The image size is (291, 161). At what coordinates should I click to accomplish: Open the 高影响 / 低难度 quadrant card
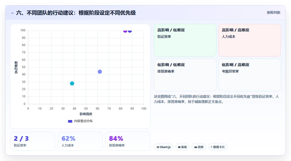[185, 40]
